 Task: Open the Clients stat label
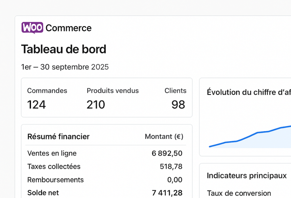click(175, 91)
